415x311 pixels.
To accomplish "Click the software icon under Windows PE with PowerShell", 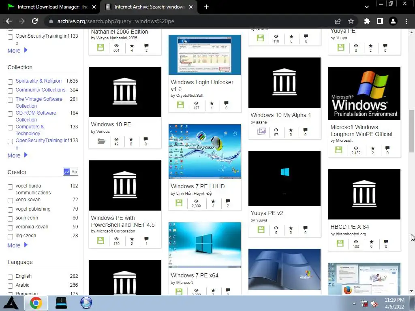I will click(101, 241).
